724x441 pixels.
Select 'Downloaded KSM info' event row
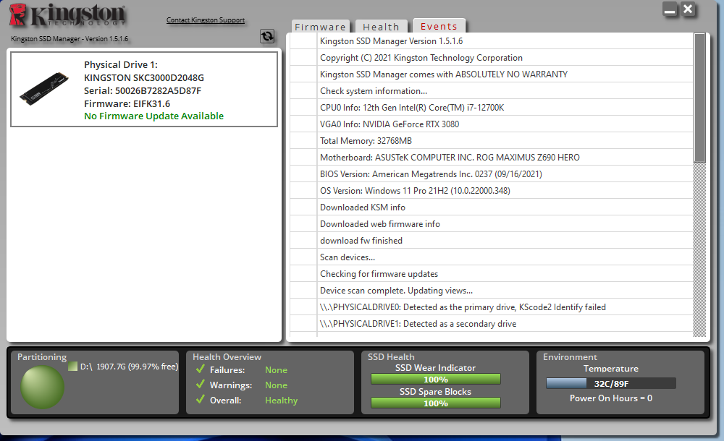point(492,207)
